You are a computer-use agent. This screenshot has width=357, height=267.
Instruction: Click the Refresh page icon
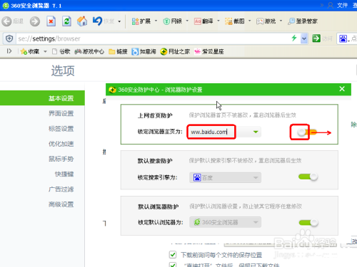click(x=66, y=21)
